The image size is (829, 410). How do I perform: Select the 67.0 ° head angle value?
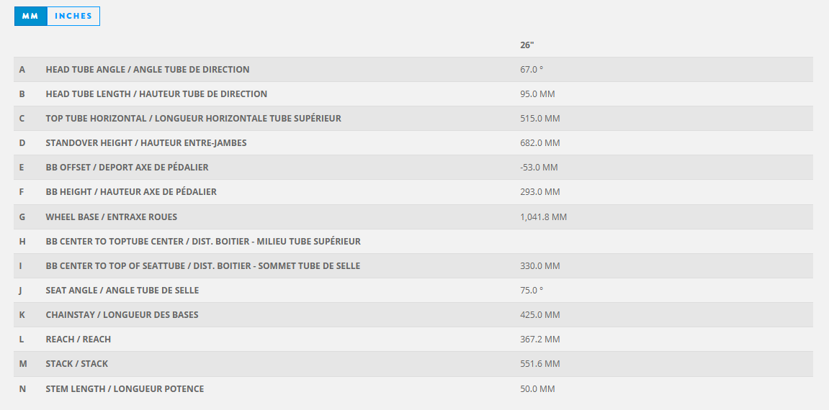[532, 70]
